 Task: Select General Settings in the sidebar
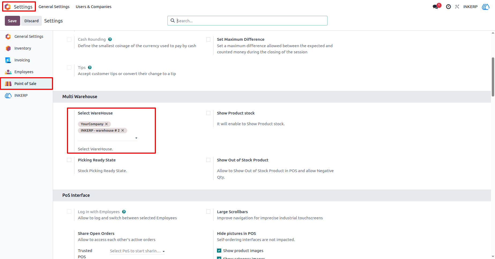(x=27, y=36)
